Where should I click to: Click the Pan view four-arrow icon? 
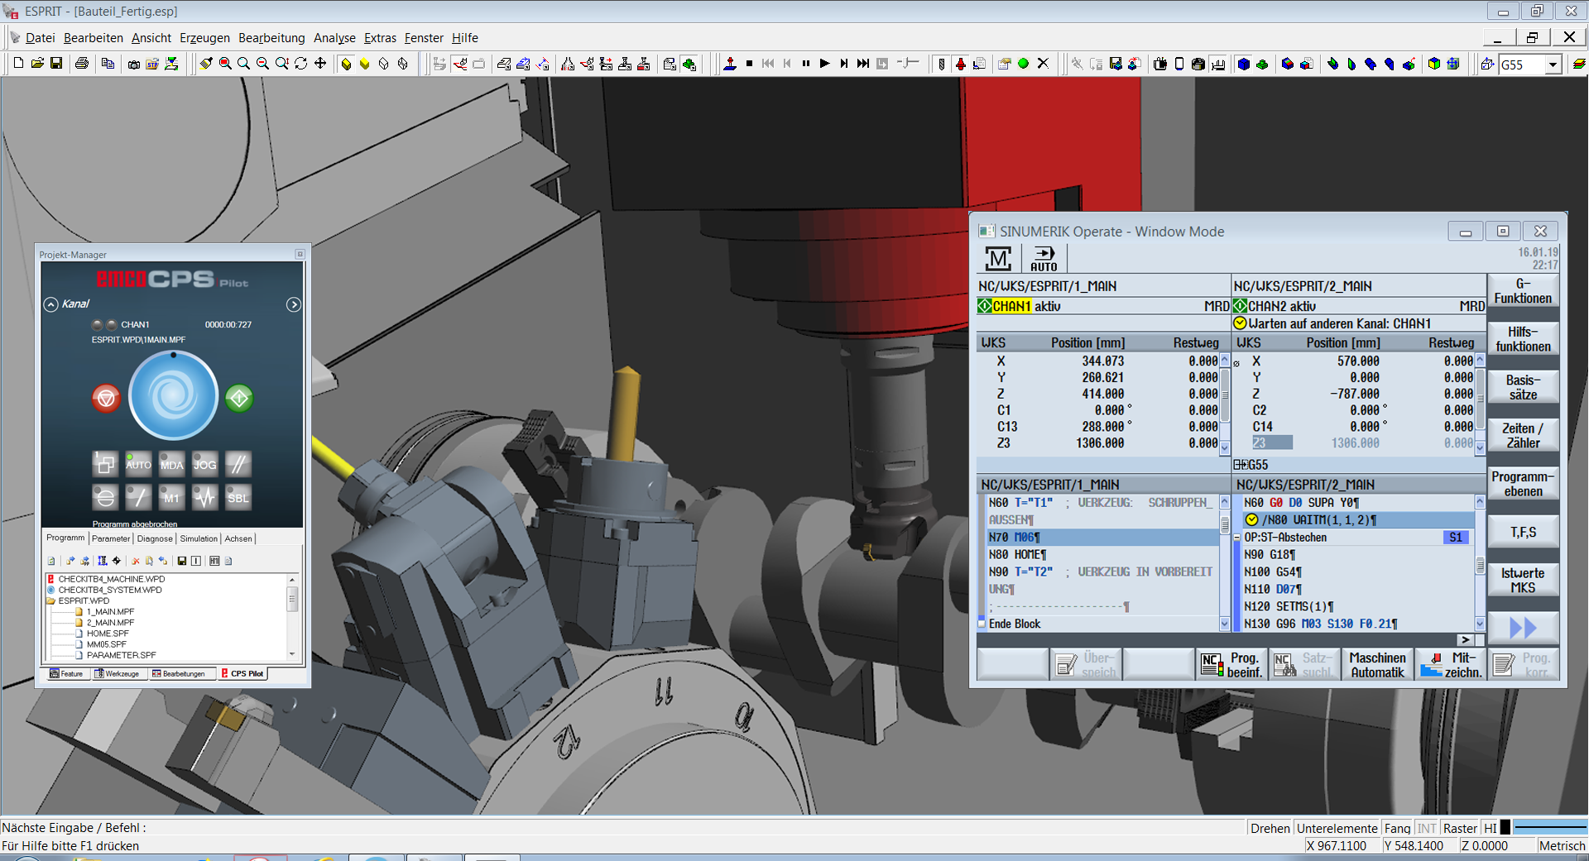320,64
